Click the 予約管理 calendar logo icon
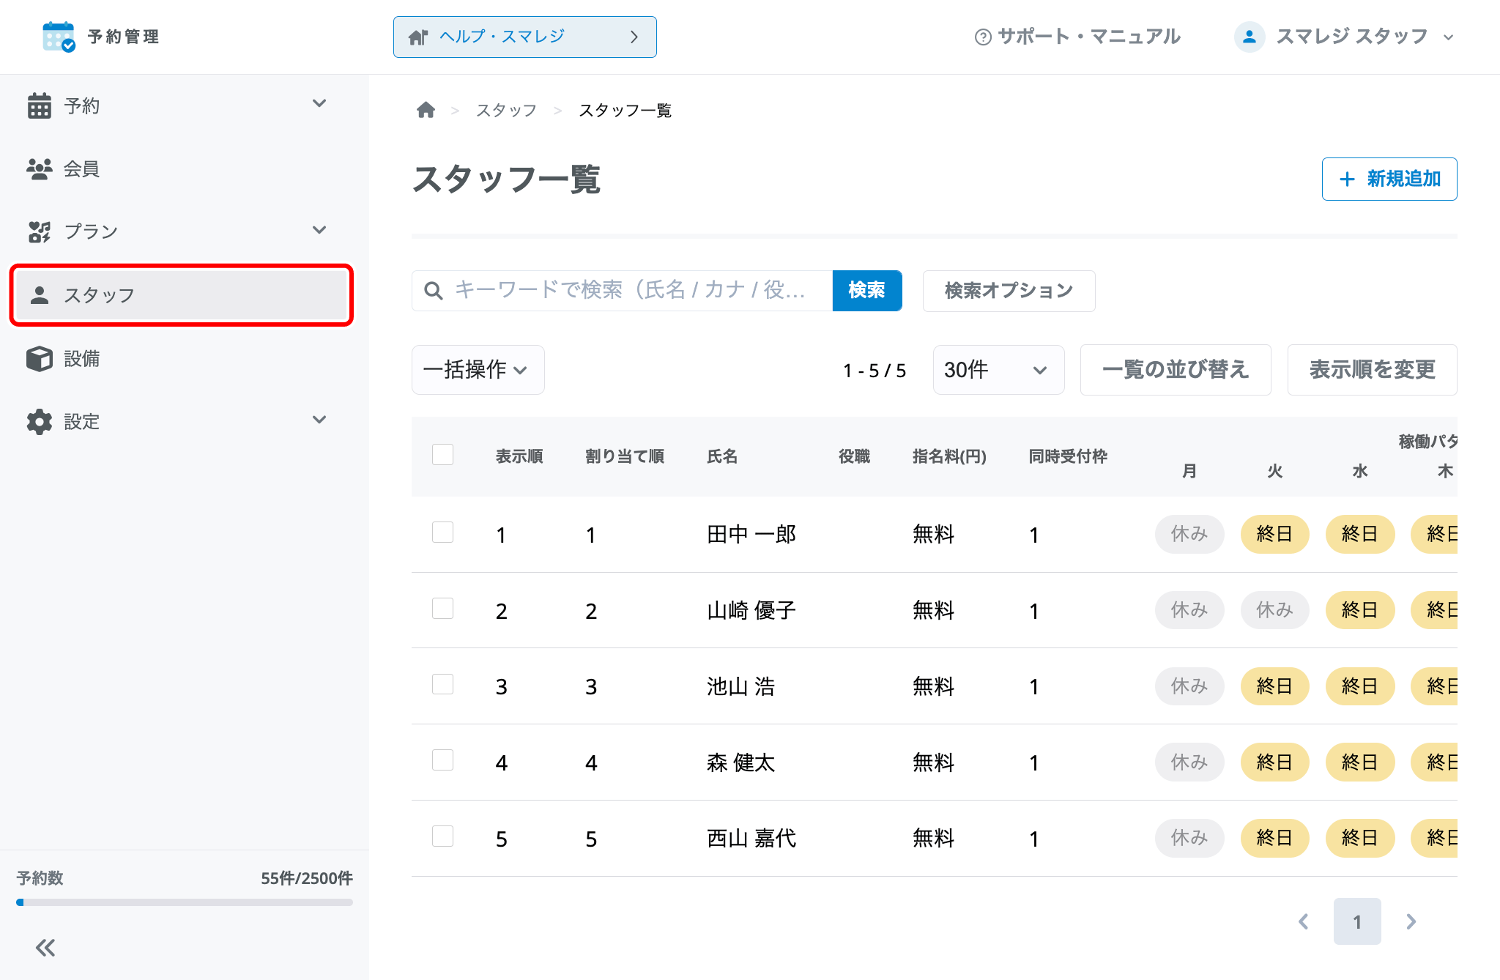The image size is (1500, 980). (x=59, y=37)
